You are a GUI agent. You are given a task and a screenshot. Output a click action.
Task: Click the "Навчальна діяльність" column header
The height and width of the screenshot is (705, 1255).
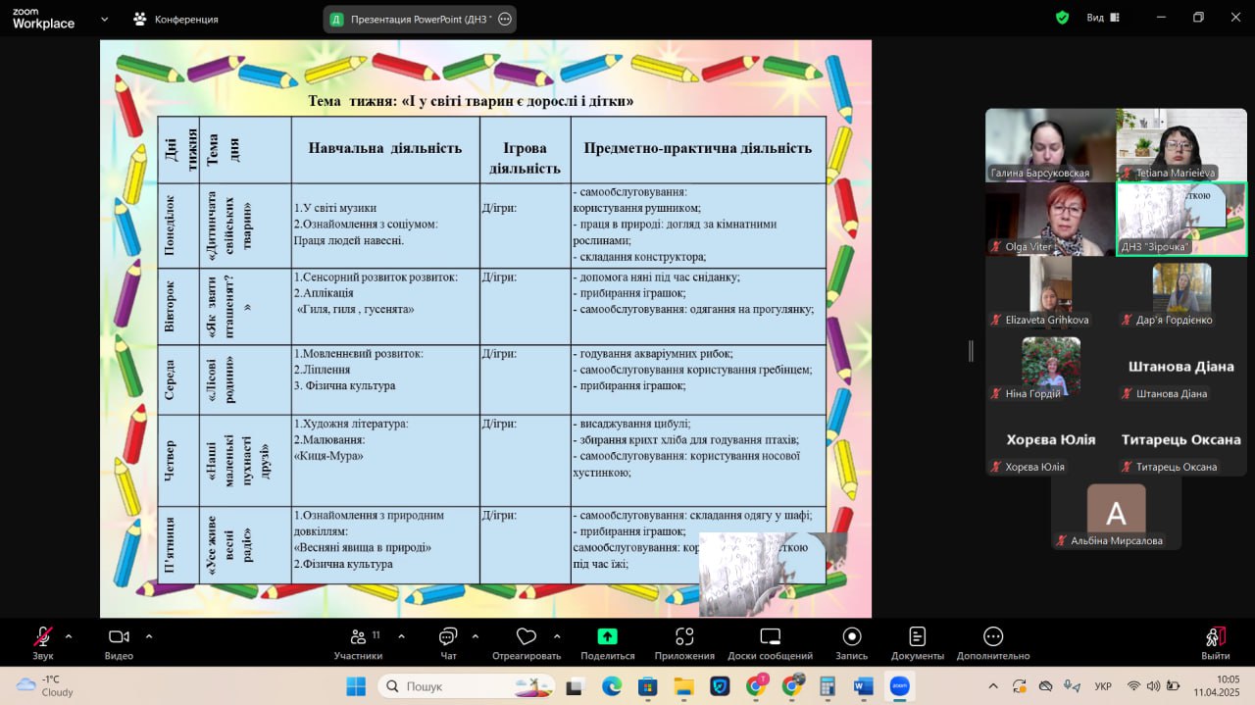coord(385,149)
